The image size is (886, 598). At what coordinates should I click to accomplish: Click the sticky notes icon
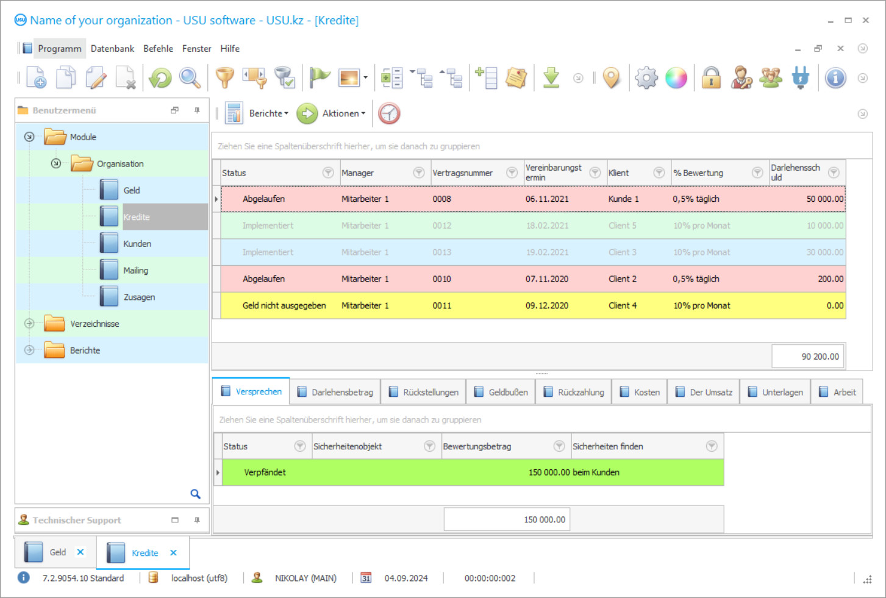516,77
